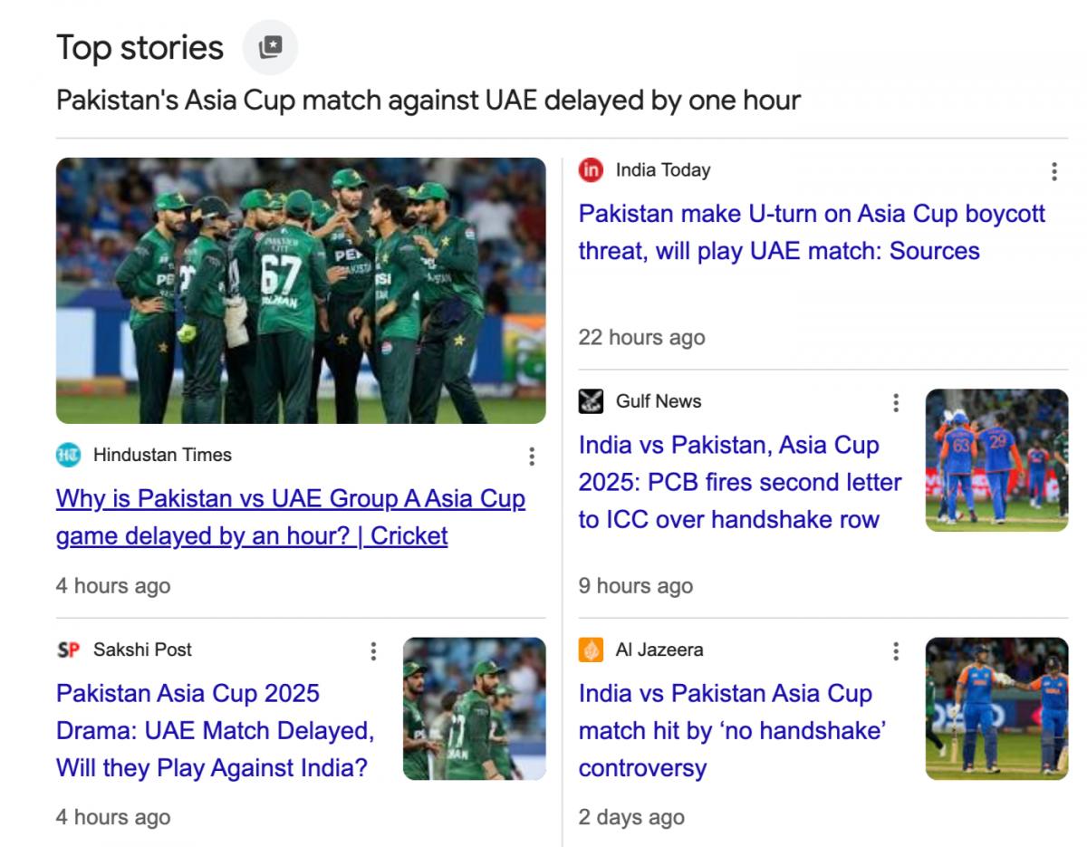
Task: Click '4 hours ago' under Hindustan Times story
Action: click(113, 586)
